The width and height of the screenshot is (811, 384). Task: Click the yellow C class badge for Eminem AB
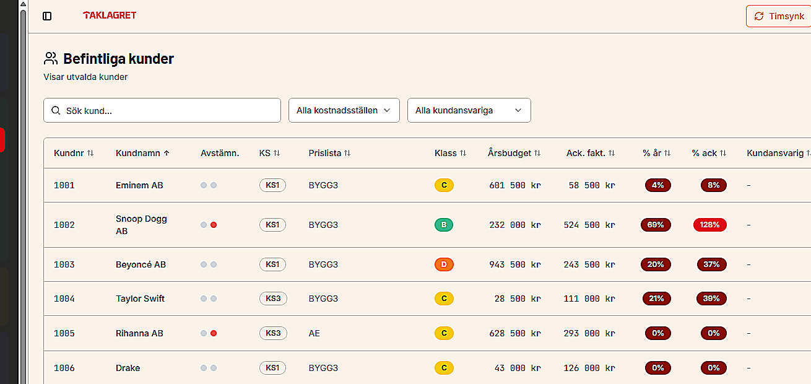tap(444, 185)
